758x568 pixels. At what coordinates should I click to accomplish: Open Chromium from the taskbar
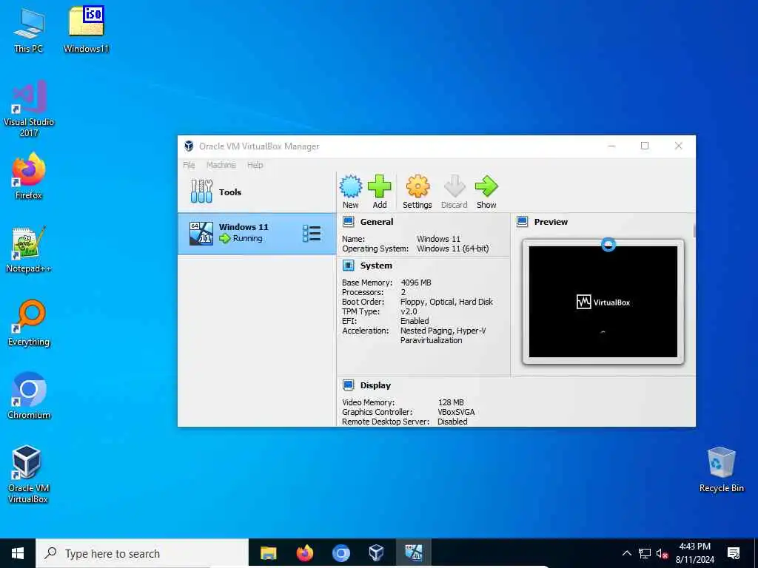coord(341,553)
